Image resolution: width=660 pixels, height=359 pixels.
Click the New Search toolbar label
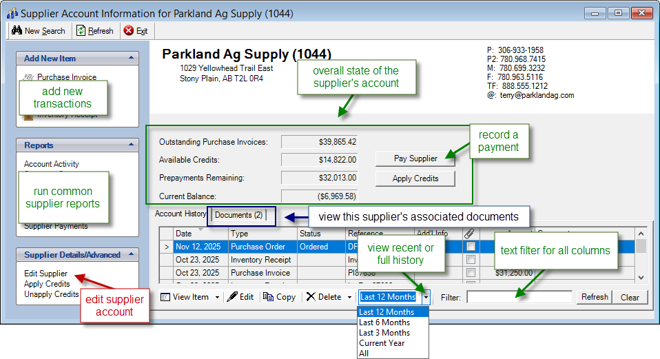coord(45,31)
